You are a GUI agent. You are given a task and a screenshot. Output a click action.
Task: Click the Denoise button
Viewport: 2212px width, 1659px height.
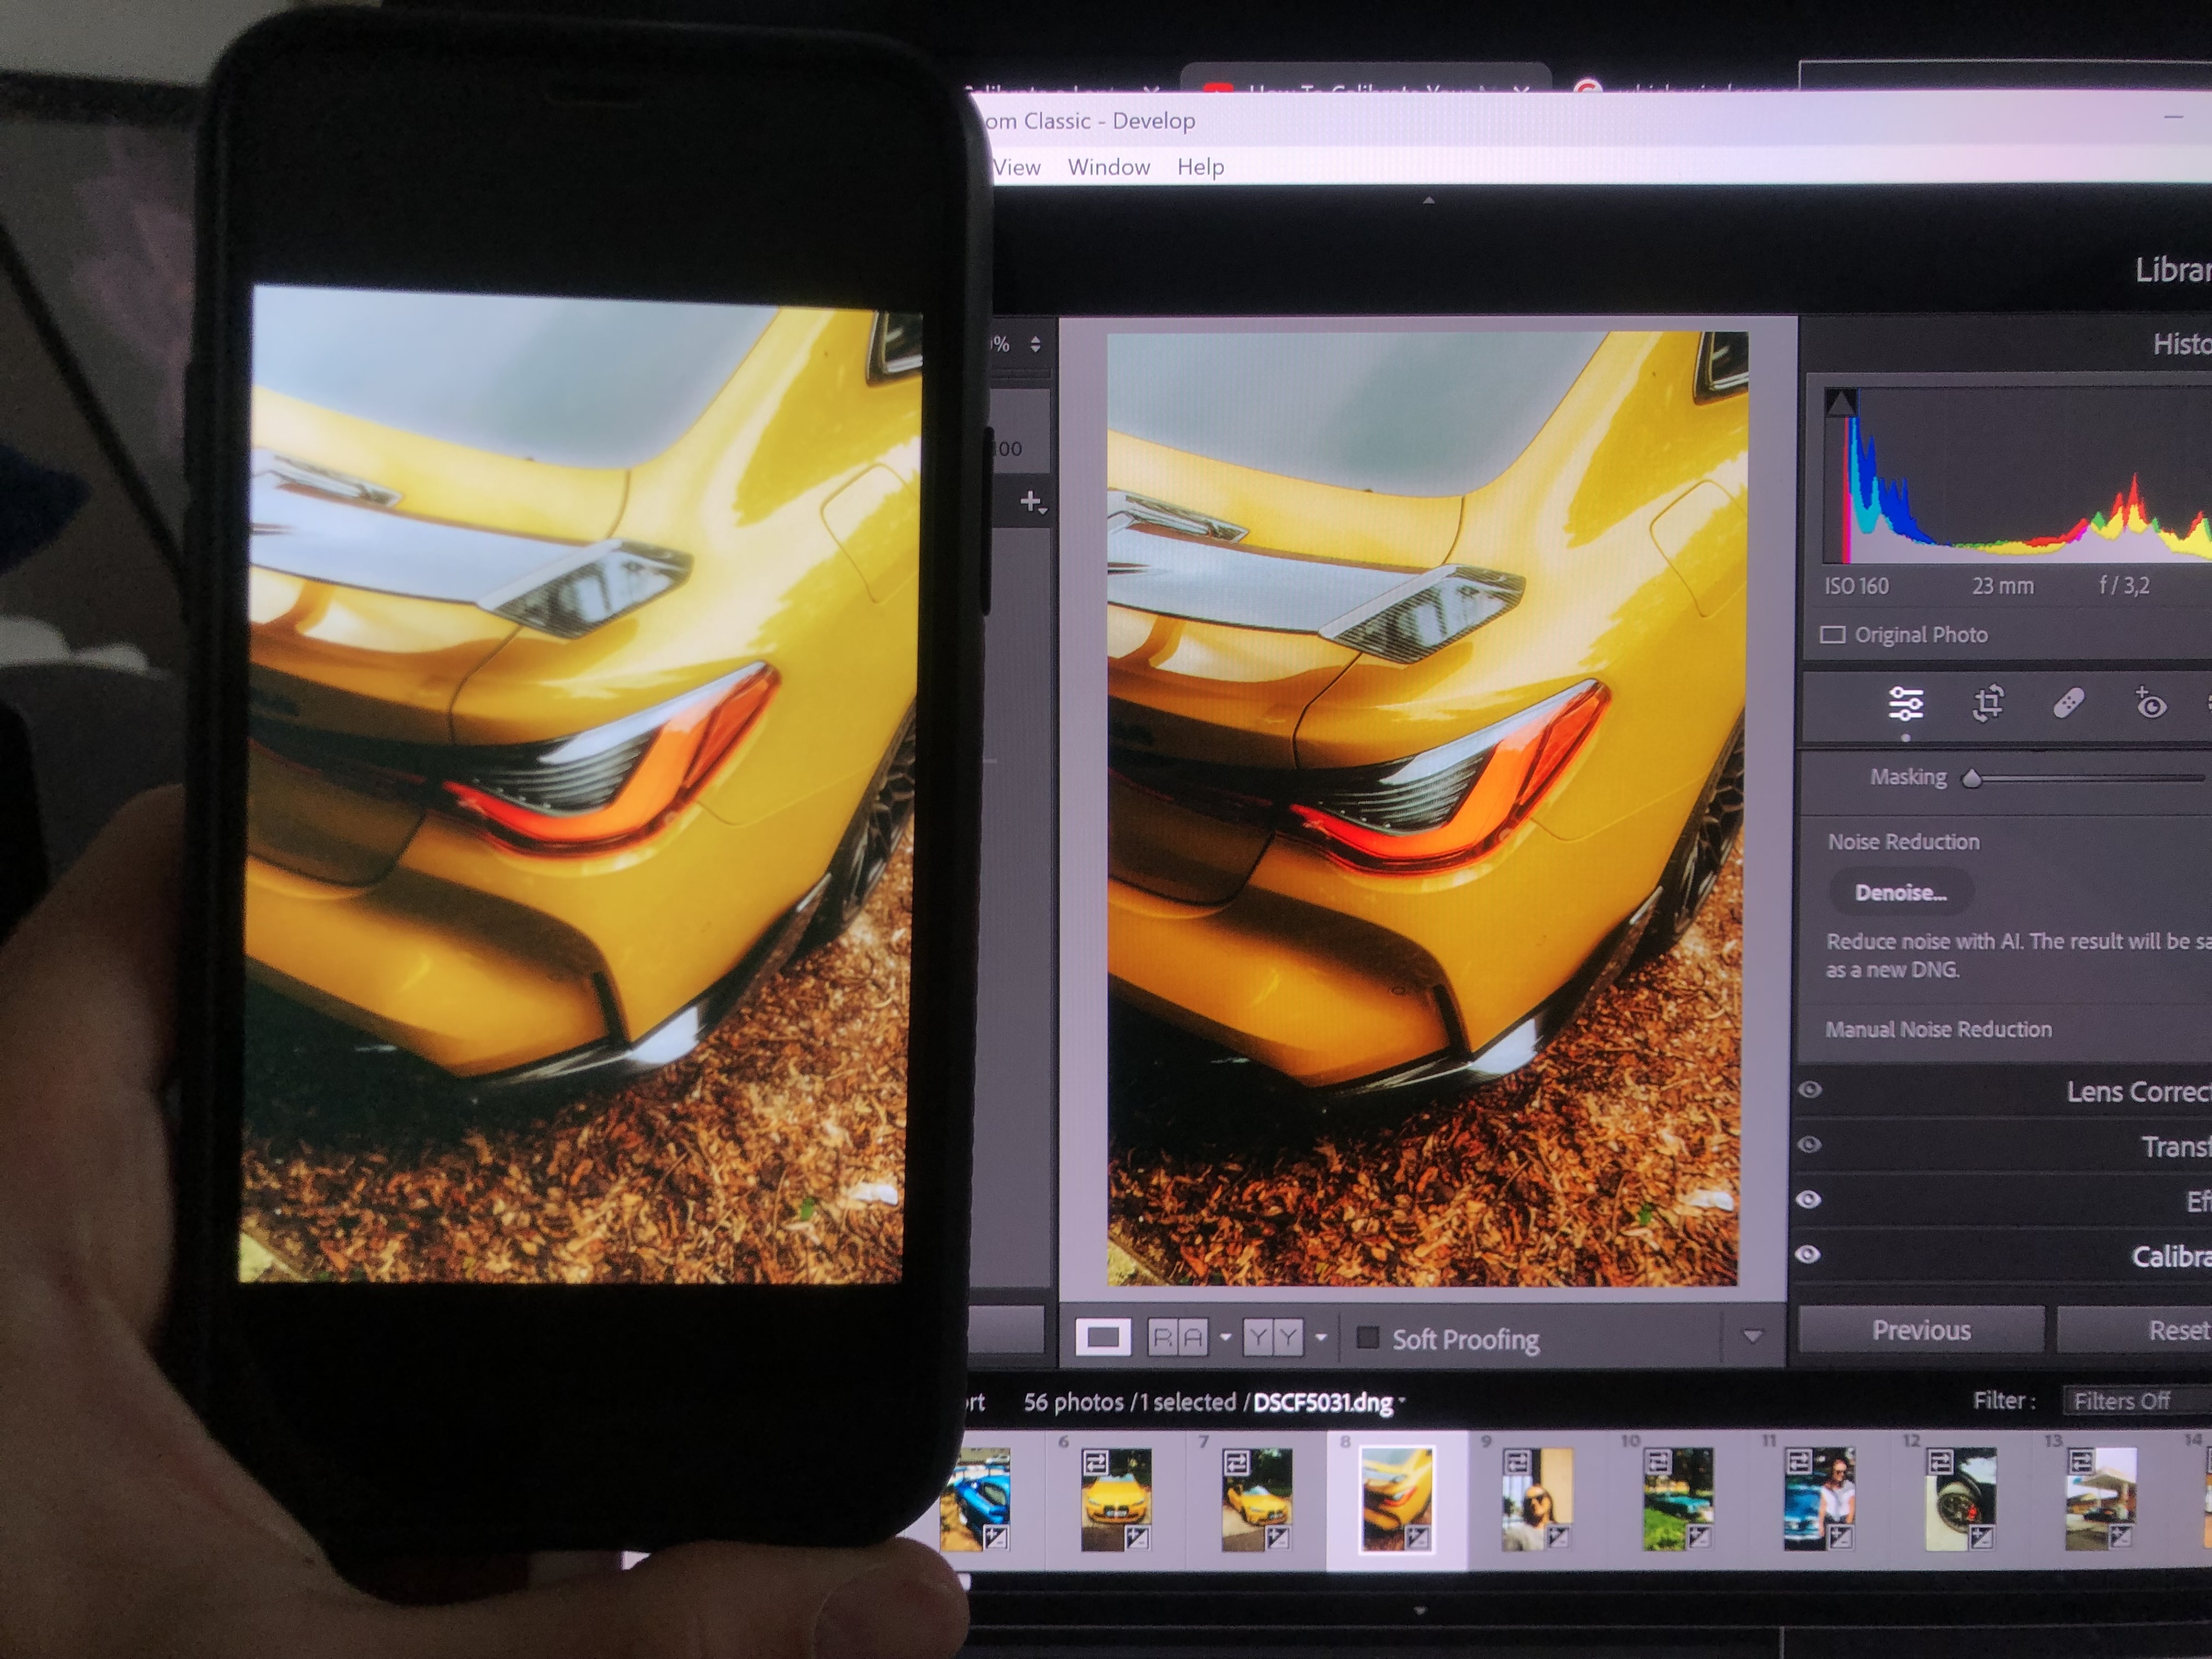click(1901, 893)
